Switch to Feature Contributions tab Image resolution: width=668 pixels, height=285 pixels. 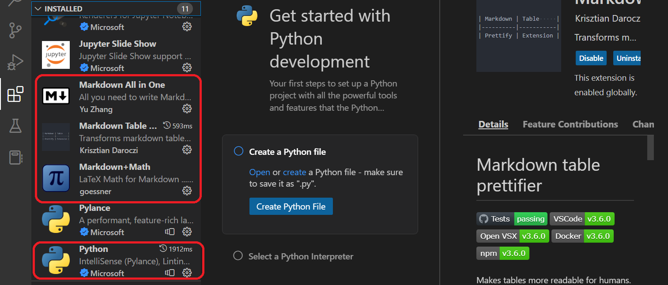click(x=570, y=124)
